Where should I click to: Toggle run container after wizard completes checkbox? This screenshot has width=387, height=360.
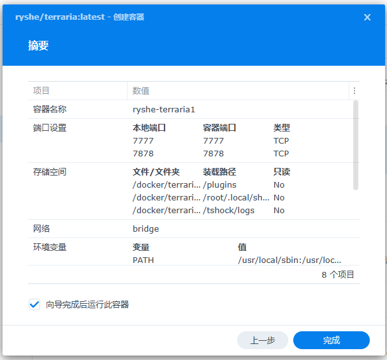[x=34, y=304]
